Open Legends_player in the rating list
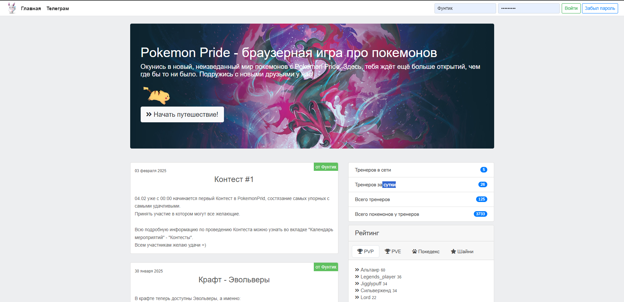The image size is (624, 302). [x=378, y=277]
